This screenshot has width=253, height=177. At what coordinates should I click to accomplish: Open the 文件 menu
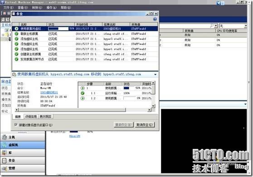[9, 8]
